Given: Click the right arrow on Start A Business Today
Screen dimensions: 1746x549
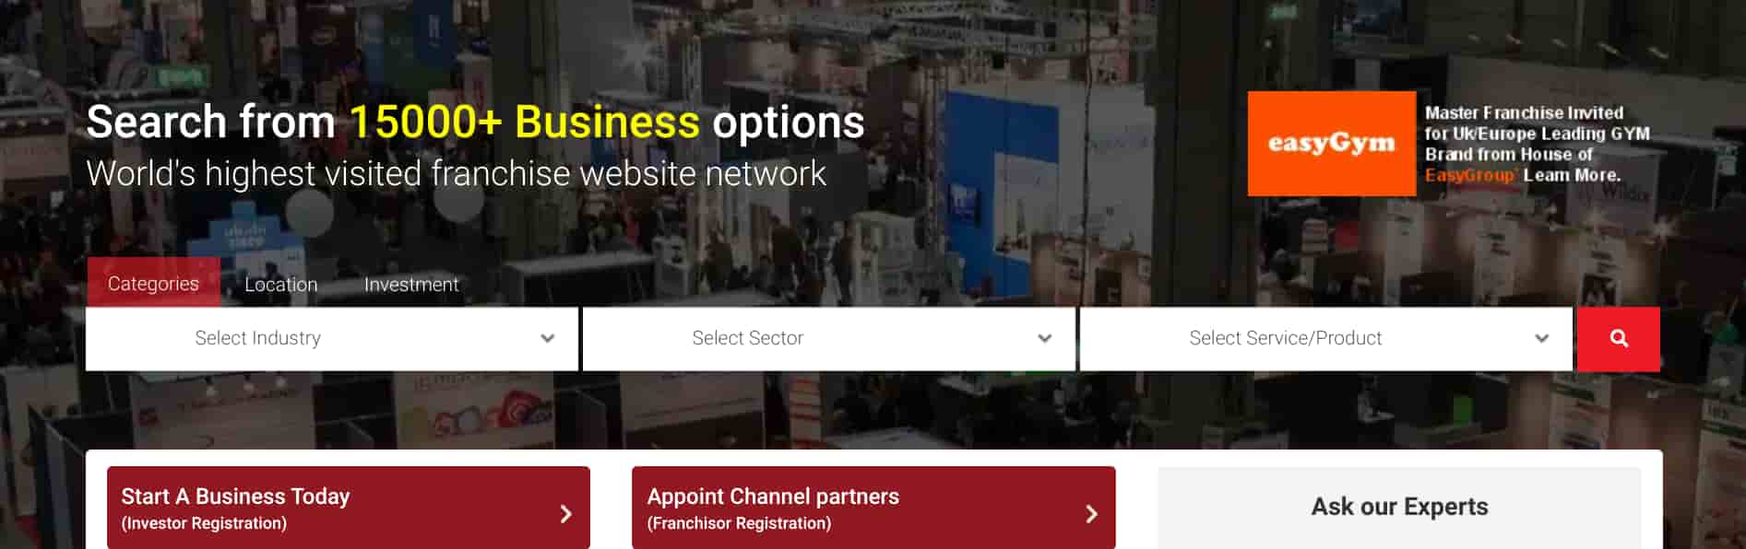Looking at the screenshot, I should (x=566, y=514).
